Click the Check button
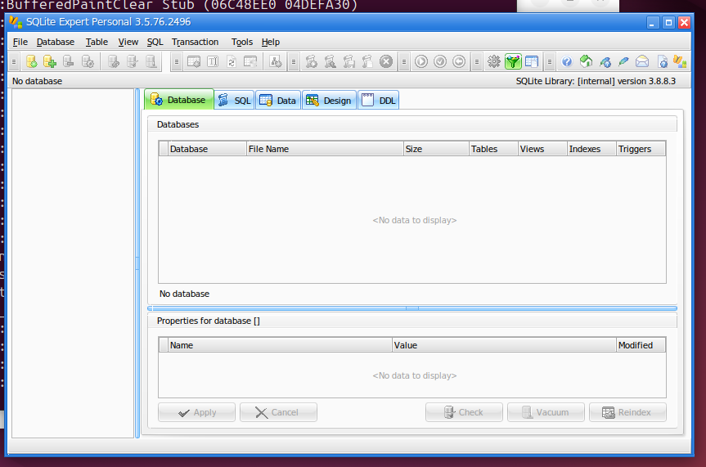Image resolution: width=706 pixels, height=467 pixels. [x=464, y=412]
